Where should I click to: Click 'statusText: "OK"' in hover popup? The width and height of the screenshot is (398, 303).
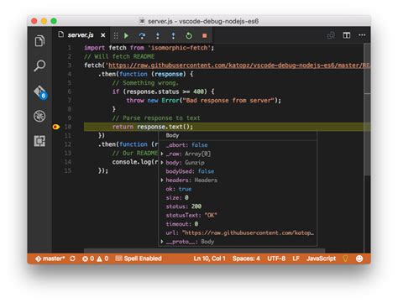191,215
